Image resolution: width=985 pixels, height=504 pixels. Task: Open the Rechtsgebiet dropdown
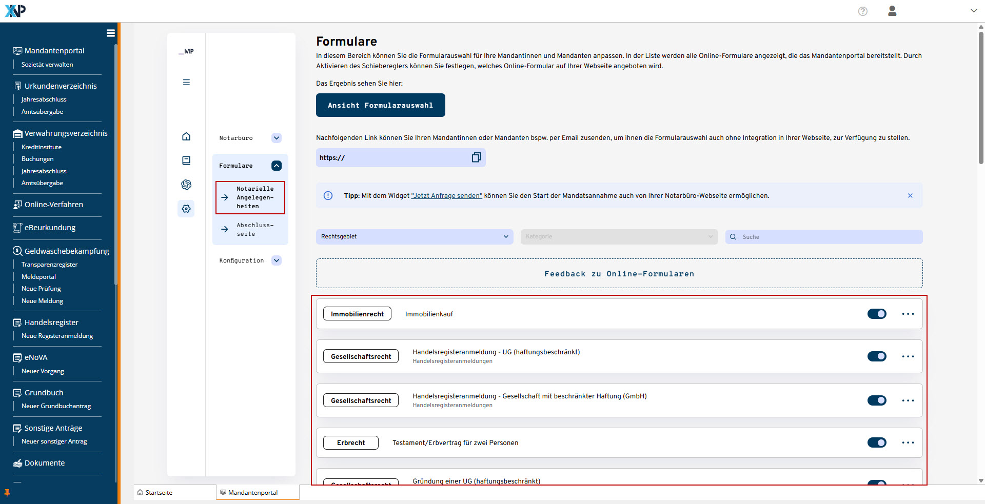pos(415,236)
